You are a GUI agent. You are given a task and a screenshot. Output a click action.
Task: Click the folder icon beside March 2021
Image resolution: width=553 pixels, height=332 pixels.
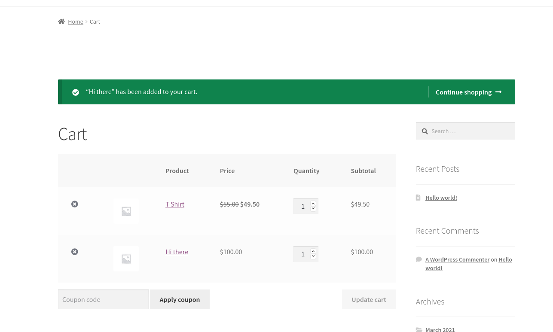419,330
